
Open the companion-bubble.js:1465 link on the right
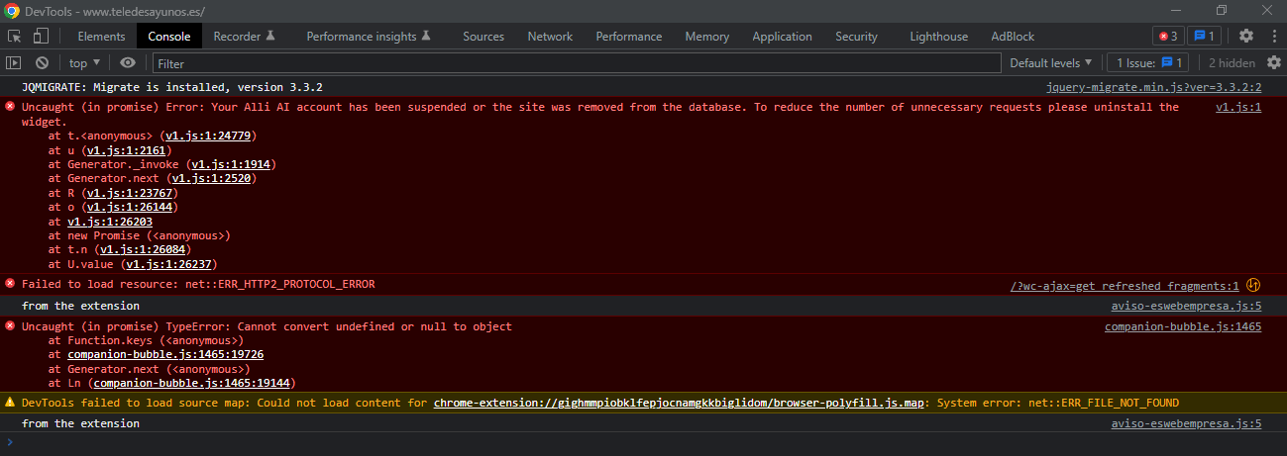(x=1183, y=326)
